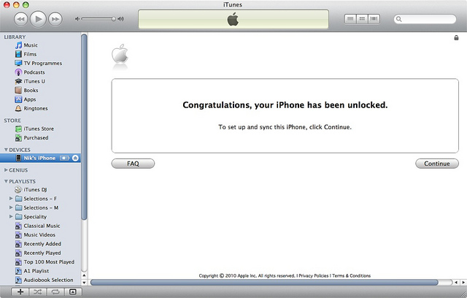Click the search magnifier icon

[x=399, y=19]
